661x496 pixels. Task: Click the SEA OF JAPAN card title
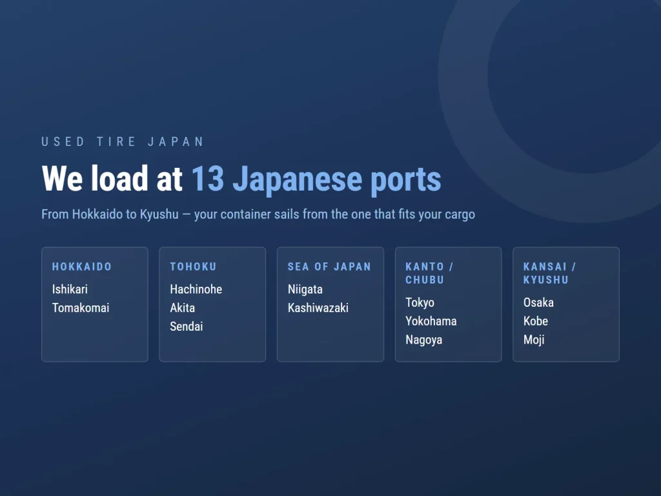(x=329, y=267)
